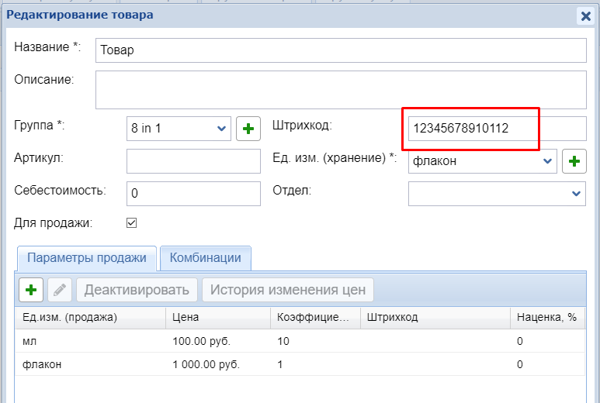Toggle the Для продажи checkbox
600x403 pixels.
point(131,223)
